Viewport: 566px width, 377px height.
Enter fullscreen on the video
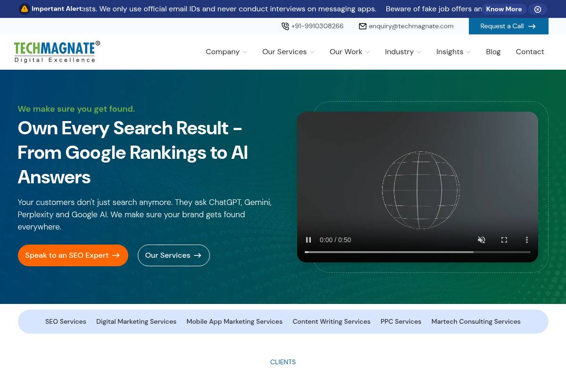504,240
